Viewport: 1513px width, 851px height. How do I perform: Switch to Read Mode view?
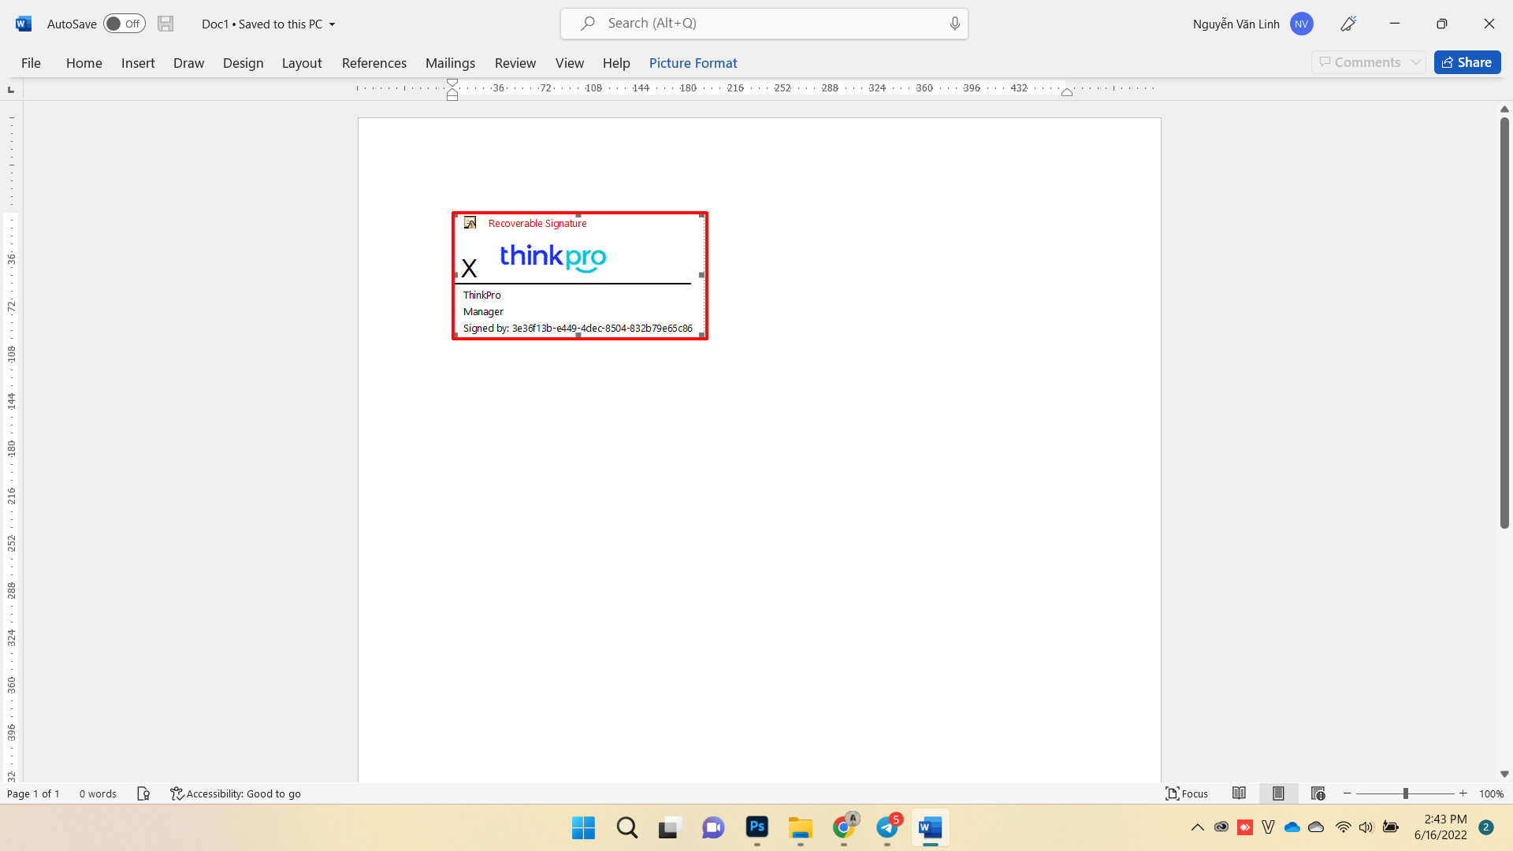pyautogui.click(x=1239, y=793)
